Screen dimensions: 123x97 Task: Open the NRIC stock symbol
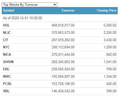coord(7,76)
